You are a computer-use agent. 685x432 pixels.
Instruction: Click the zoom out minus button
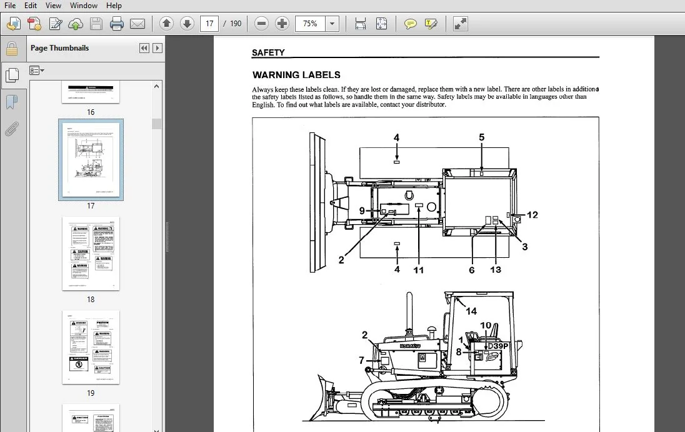point(261,24)
